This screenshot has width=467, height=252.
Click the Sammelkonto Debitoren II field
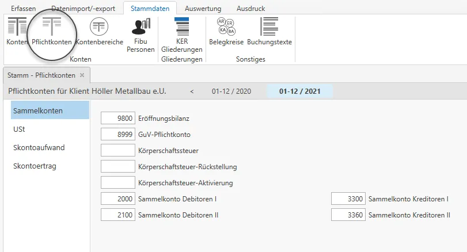[118, 215]
